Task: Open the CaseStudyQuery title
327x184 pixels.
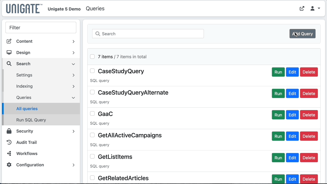Action: [121, 71]
